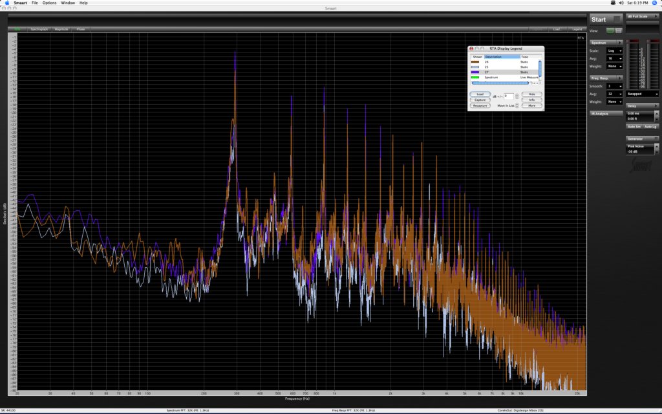Toggle the light blue swatch for trace 25
This screenshot has width=662, height=414.
[x=475, y=67]
